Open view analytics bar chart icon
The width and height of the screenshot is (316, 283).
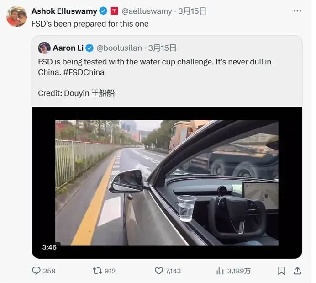click(220, 271)
